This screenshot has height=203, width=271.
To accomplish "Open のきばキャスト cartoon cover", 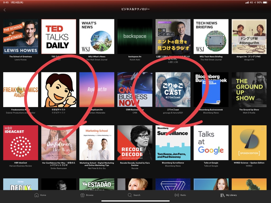I will 59,90.
